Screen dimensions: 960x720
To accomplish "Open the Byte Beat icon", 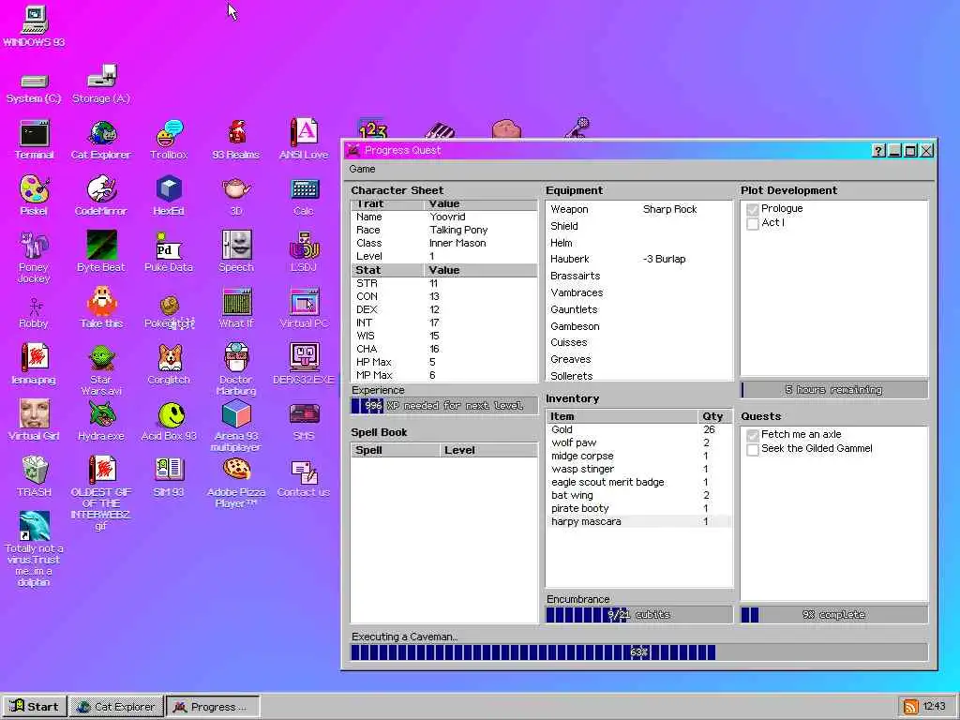I will click(x=101, y=251).
